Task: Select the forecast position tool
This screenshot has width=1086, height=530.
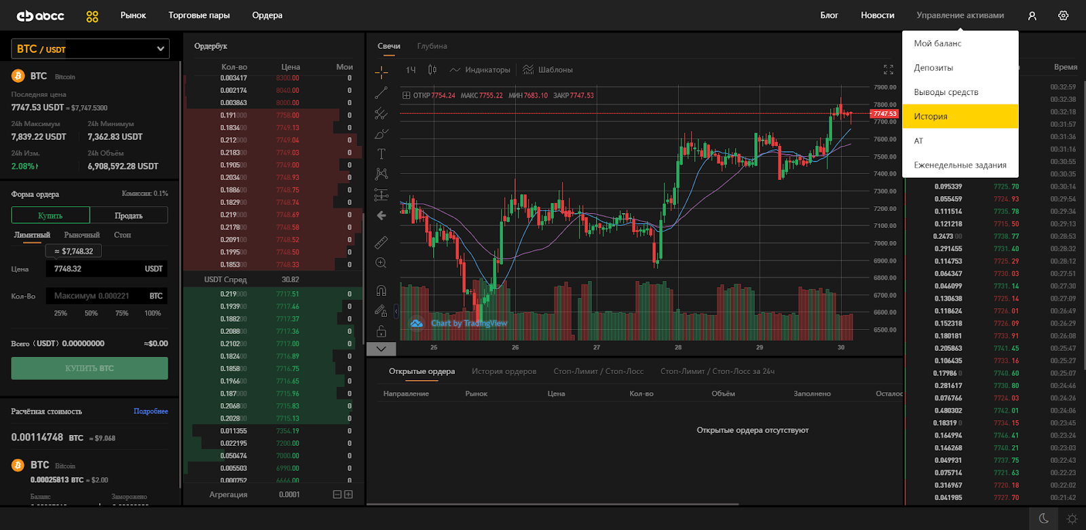Action: point(381,195)
